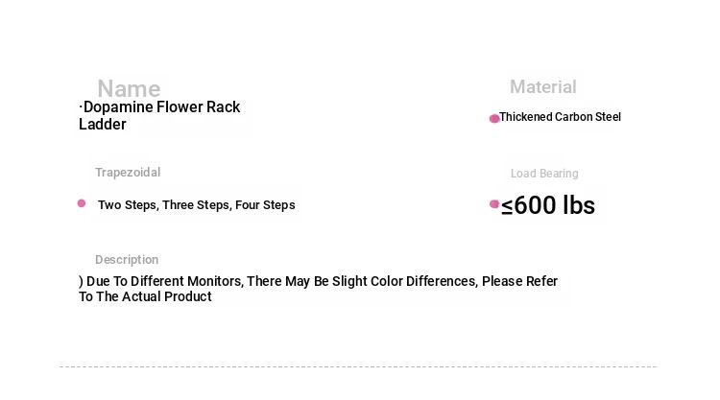Click the pink bullet beside Thickened Carbon Steel

494,119
